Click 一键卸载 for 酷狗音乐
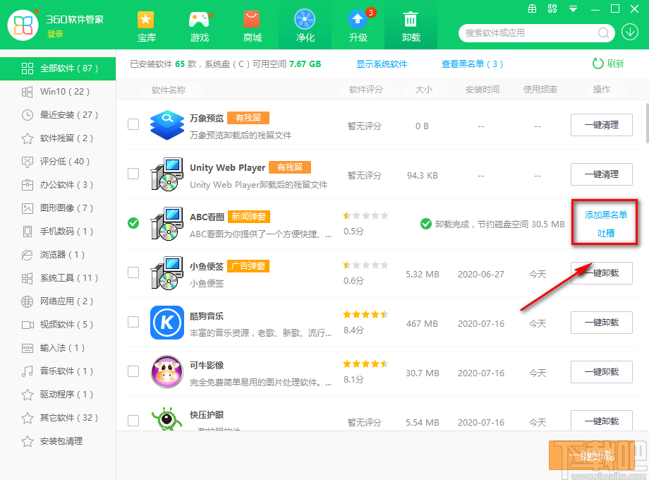 [601, 323]
